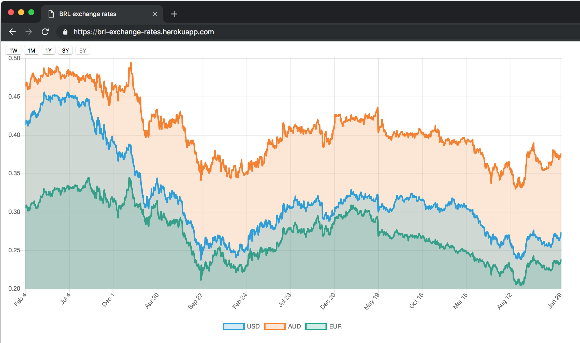Hide EUR series via green legend box

[316, 326]
